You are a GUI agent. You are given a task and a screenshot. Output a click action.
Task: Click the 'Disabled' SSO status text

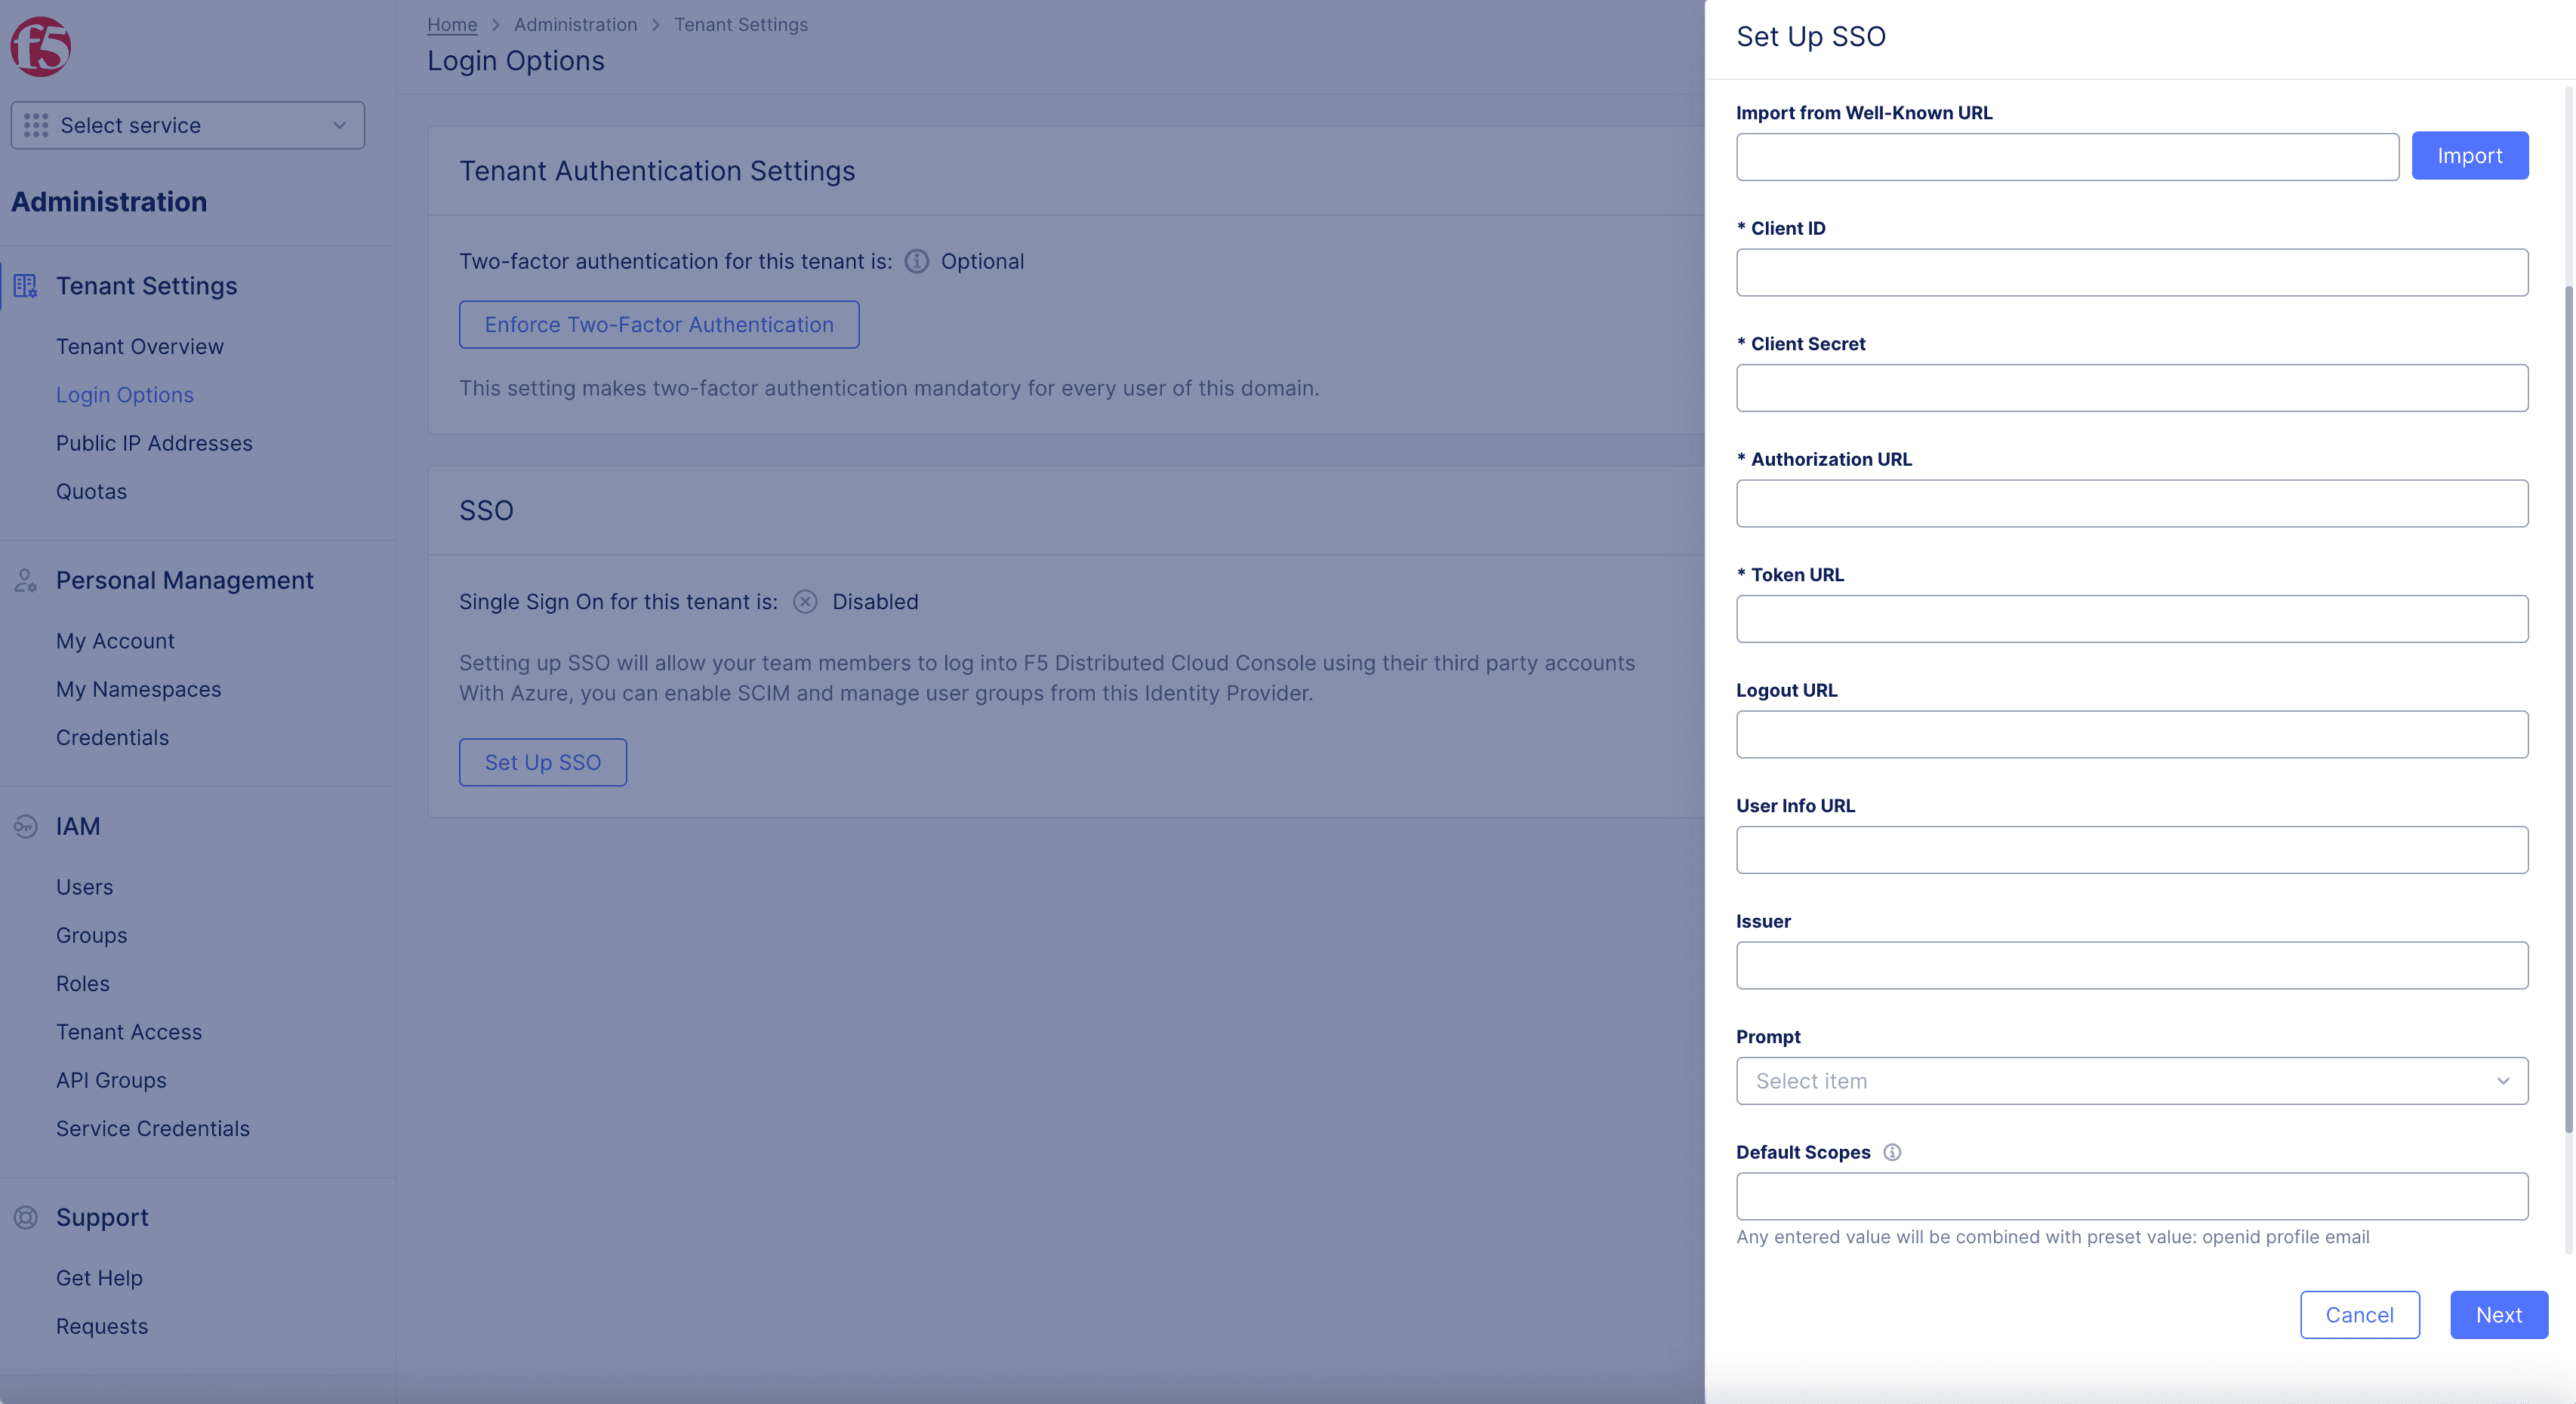pos(875,601)
